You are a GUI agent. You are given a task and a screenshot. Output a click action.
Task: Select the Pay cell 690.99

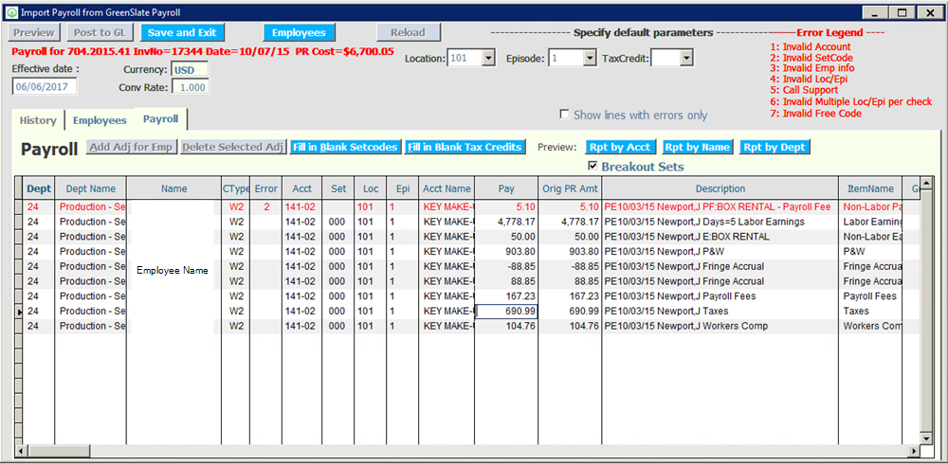(x=506, y=312)
